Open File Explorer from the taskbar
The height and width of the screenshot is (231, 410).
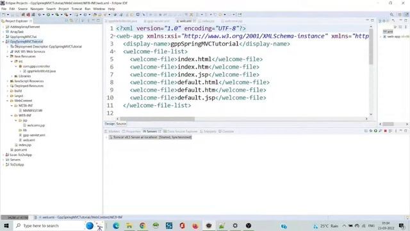129,225
